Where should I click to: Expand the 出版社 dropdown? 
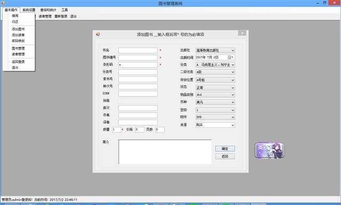click(x=233, y=50)
